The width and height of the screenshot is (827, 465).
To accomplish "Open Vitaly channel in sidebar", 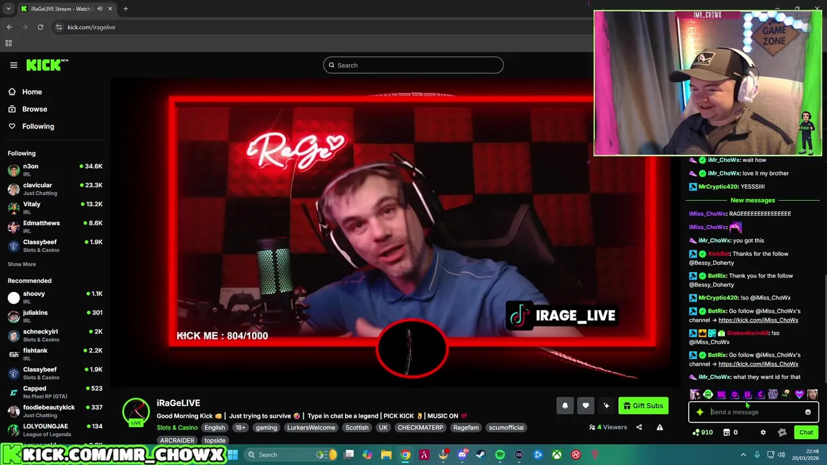I will 55,207.
